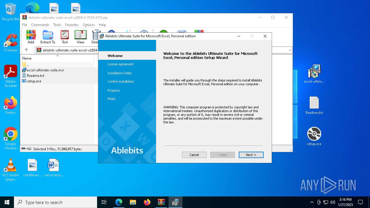Go up one folder in WinRAR

coord(26,50)
